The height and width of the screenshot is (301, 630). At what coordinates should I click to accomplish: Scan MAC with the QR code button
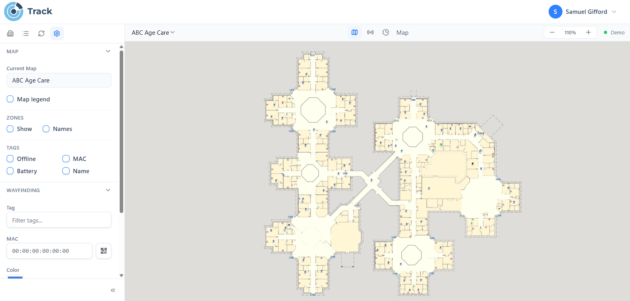tap(104, 251)
